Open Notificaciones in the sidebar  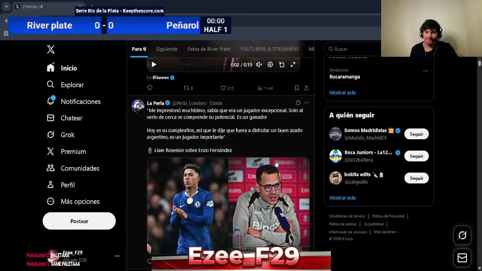73,102
